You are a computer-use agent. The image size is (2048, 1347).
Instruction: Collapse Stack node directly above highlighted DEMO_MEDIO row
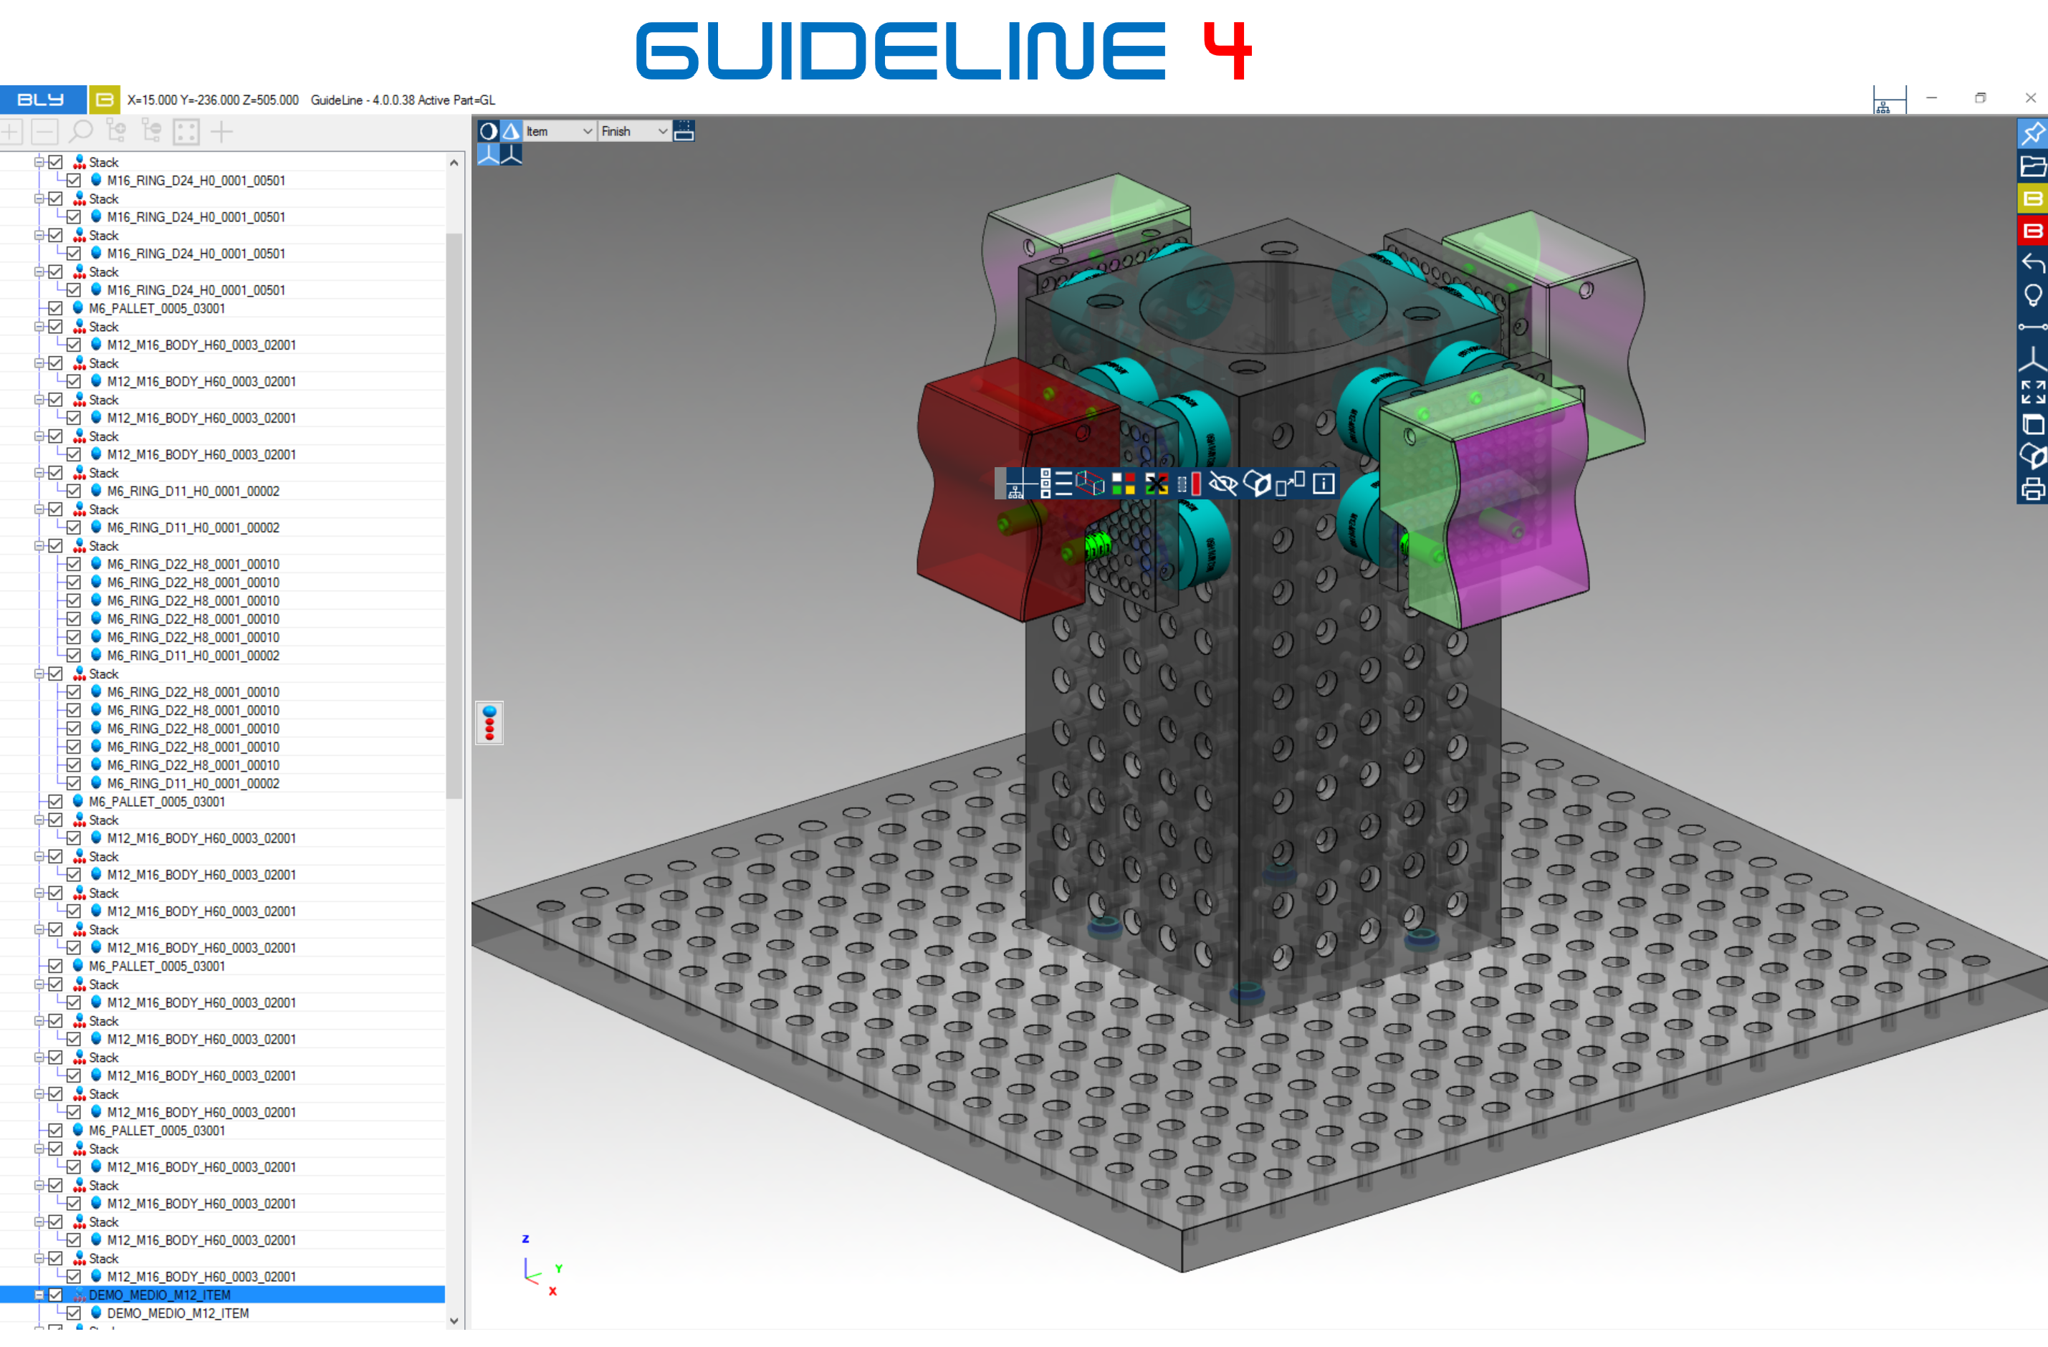39,1258
